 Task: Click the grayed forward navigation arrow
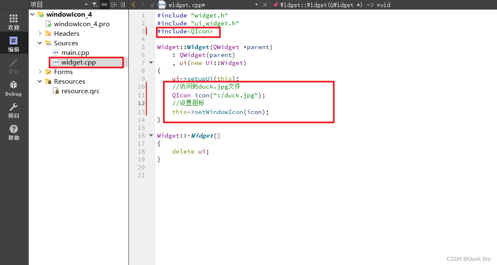pos(143,5)
